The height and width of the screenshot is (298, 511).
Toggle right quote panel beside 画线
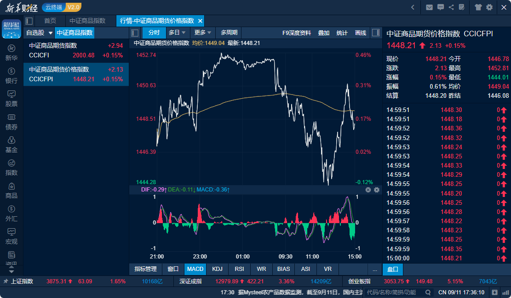tap(376, 33)
